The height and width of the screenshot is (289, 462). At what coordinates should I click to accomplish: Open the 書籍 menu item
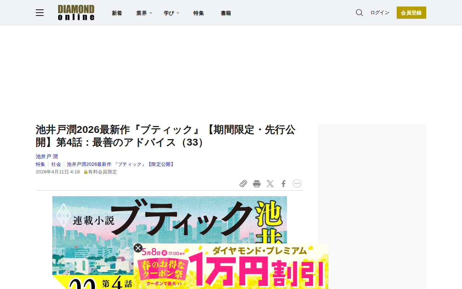(x=226, y=13)
